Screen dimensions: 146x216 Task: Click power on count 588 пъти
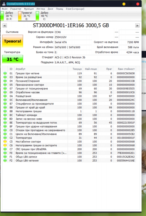point(129,47)
